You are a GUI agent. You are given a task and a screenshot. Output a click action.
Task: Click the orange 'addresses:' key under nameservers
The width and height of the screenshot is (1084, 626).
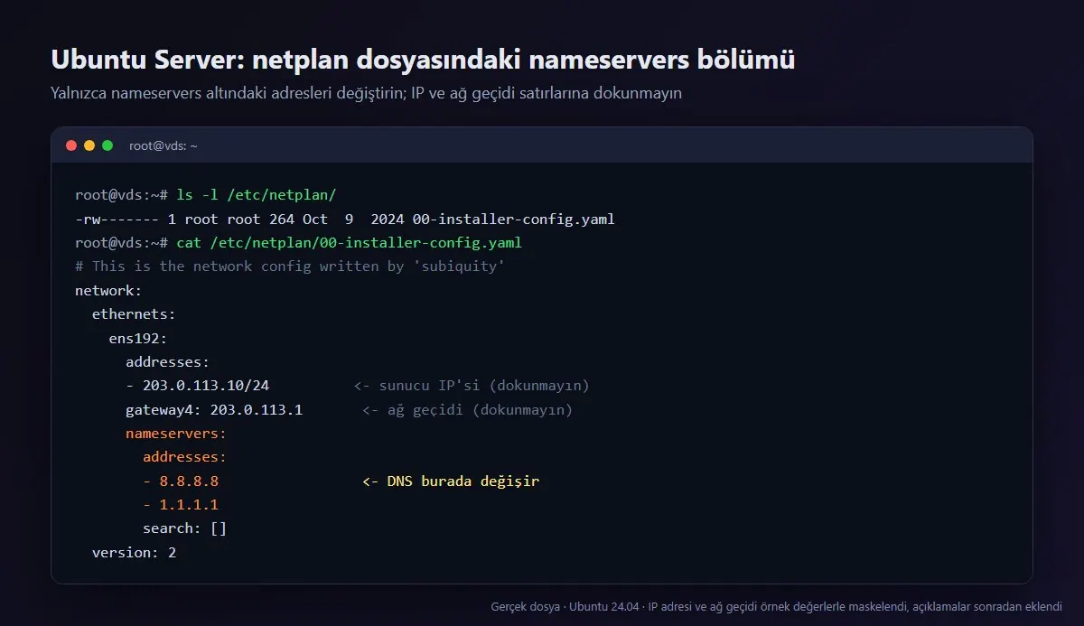[x=184, y=457]
